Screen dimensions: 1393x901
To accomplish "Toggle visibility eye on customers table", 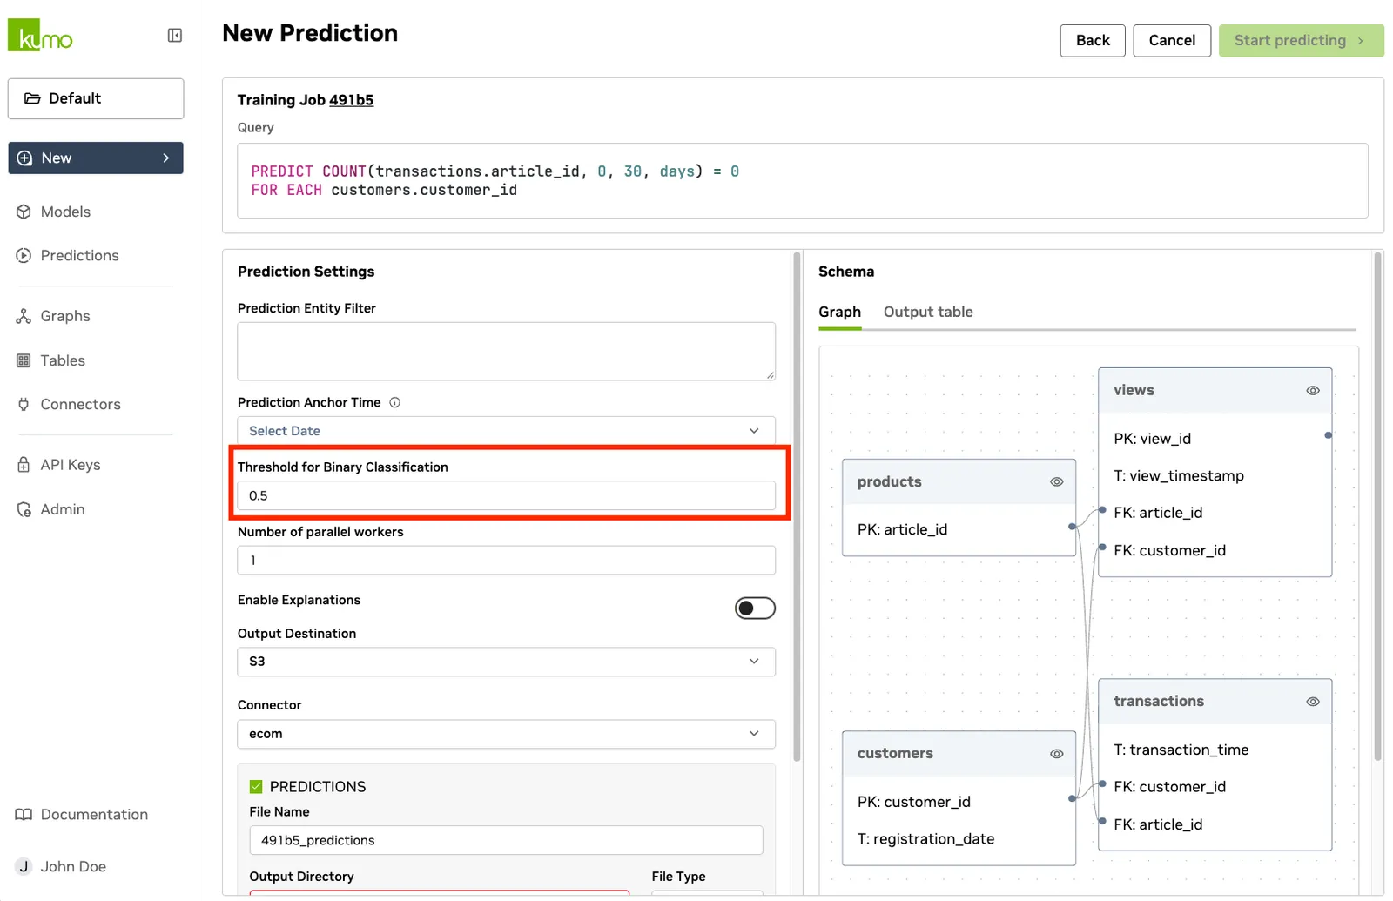I will [x=1057, y=754].
